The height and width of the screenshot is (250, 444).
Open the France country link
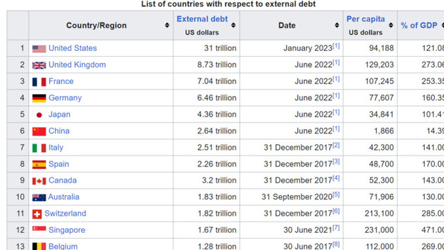[x=61, y=81]
